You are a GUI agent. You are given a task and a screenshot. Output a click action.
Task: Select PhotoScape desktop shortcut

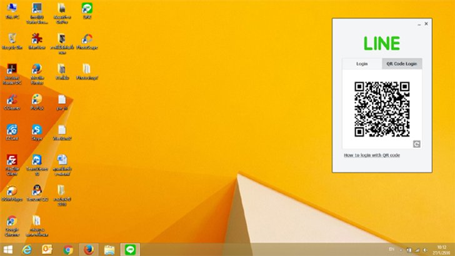87,41
